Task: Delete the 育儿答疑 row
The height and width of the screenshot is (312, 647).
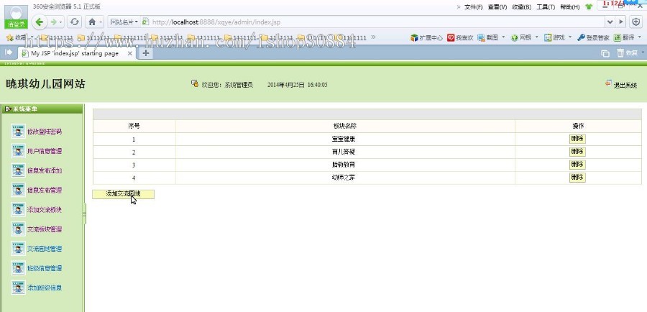Action: click(577, 152)
